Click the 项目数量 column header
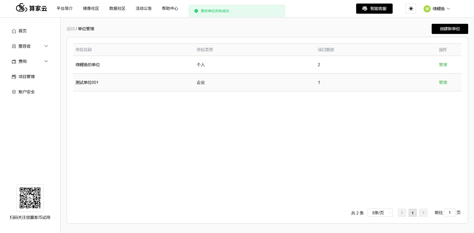 coord(326,50)
